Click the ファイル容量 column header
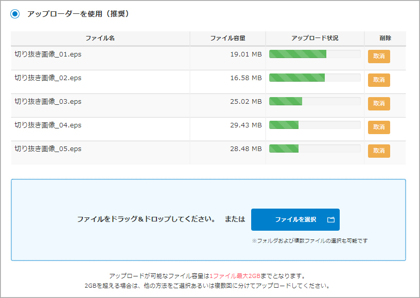 227,39
